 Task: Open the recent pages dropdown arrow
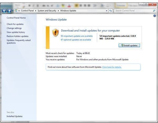point(13,11)
